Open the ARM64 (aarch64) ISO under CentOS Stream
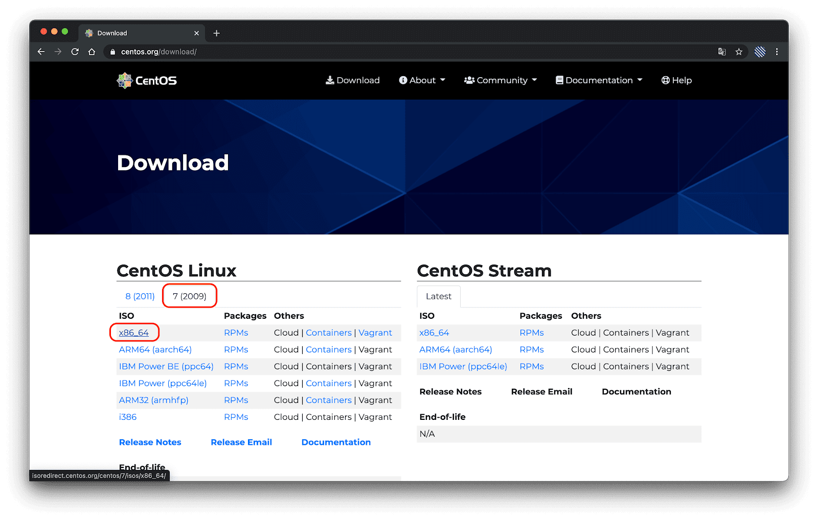 (456, 349)
